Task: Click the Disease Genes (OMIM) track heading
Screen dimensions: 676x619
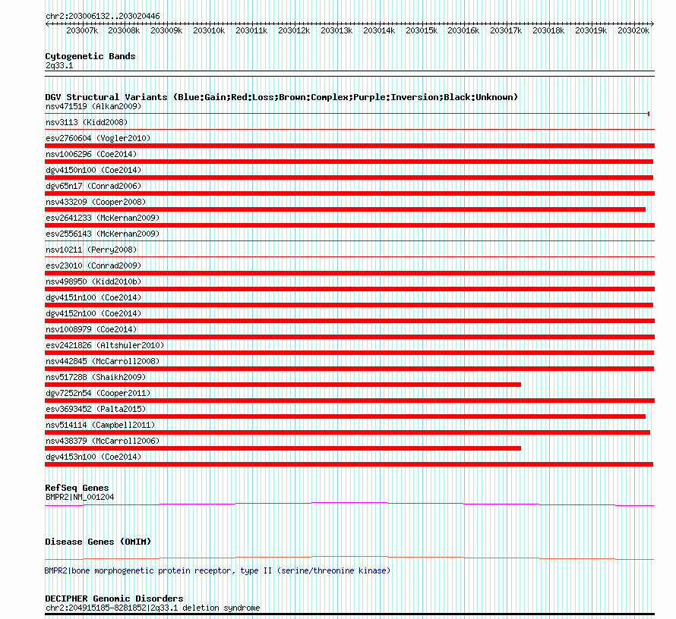Action: pyautogui.click(x=98, y=542)
